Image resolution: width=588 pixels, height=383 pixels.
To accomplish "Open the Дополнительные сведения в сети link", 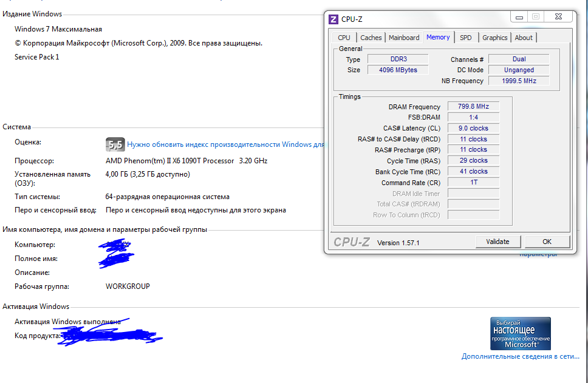I will 520,356.
